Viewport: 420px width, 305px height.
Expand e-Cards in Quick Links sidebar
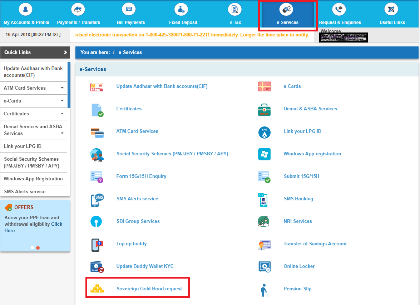click(x=62, y=101)
